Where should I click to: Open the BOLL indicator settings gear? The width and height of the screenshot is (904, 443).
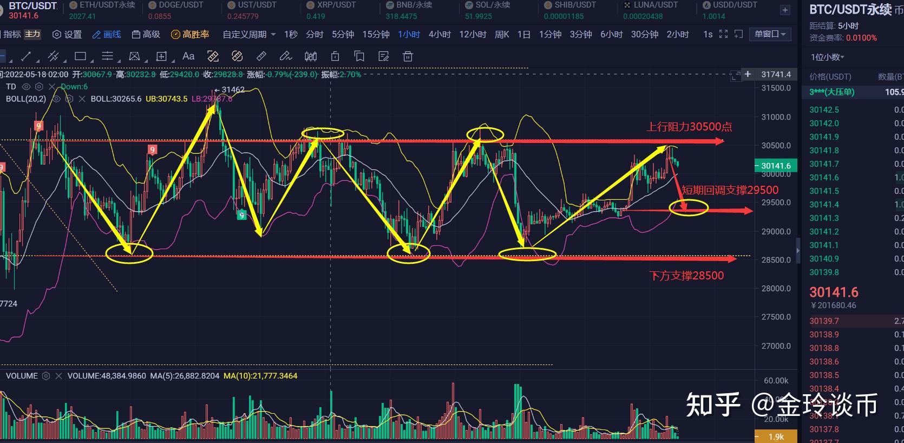(x=69, y=99)
